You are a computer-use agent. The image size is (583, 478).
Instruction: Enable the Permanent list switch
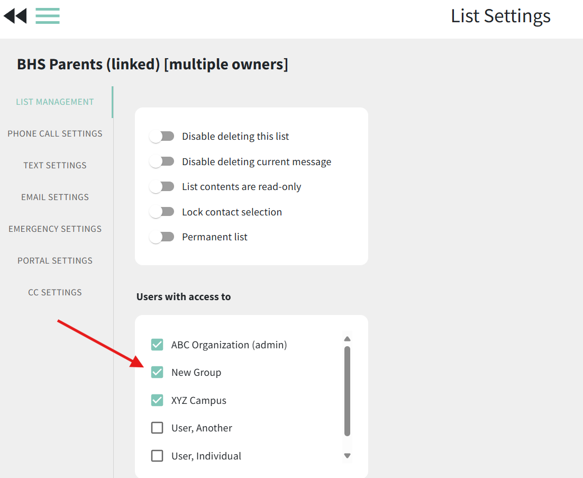click(162, 237)
